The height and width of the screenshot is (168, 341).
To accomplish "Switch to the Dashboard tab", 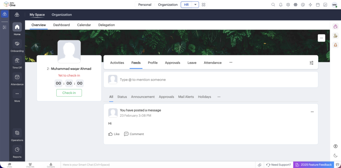I will [x=62, y=25].
